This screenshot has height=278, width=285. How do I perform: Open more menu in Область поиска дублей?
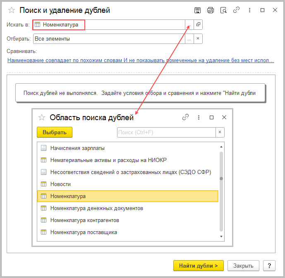tap(199, 117)
